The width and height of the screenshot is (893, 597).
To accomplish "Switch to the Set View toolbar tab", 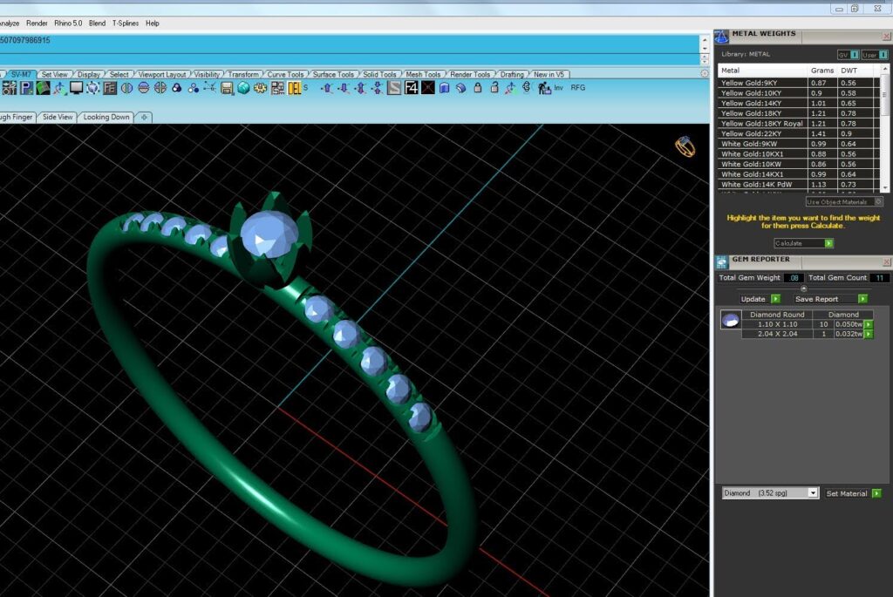I will (54, 75).
